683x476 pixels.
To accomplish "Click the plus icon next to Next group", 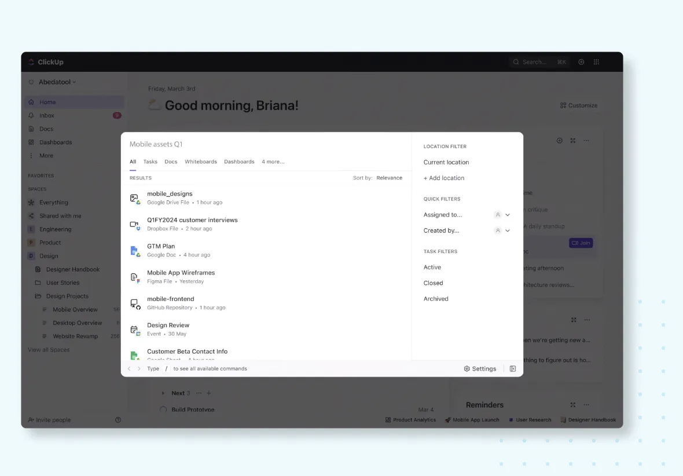I will tap(208, 393).
